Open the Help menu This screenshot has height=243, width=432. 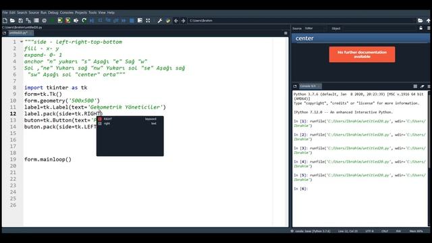111,13
